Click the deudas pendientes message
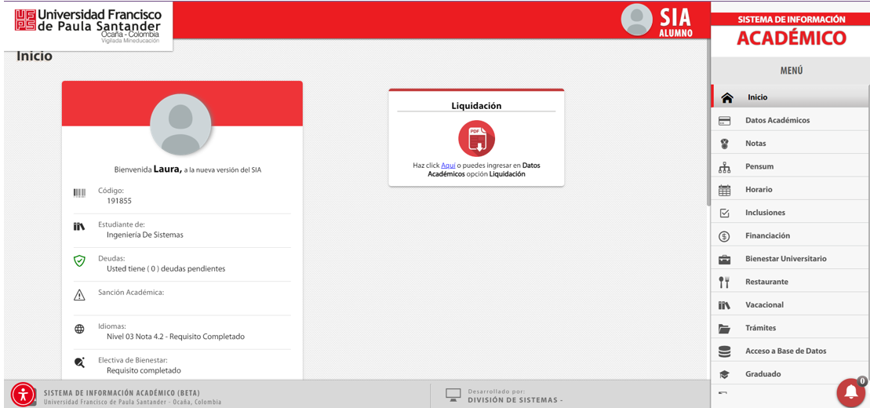 pyautogui.click(x=166, y=268)
